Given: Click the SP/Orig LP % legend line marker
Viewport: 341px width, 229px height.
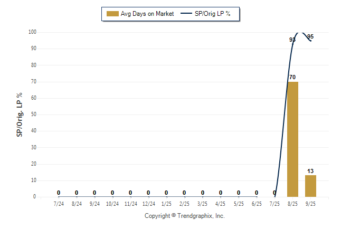Looking at the screenshot, I should tap(187, 14).
